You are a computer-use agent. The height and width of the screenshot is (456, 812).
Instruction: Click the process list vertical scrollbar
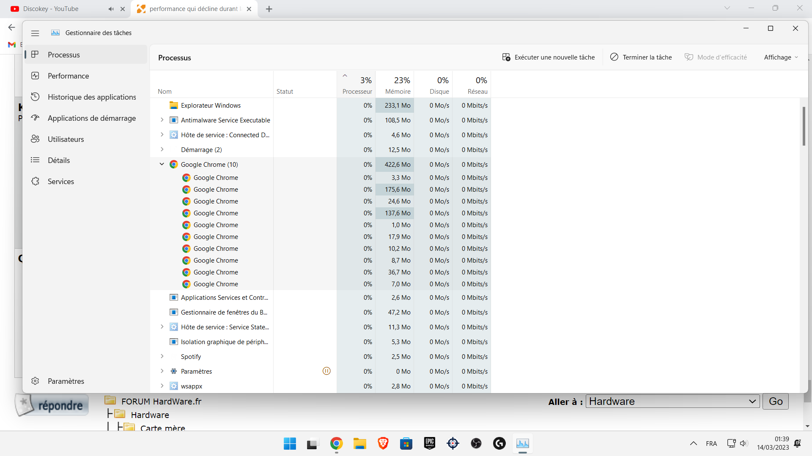tap(804, 126)
